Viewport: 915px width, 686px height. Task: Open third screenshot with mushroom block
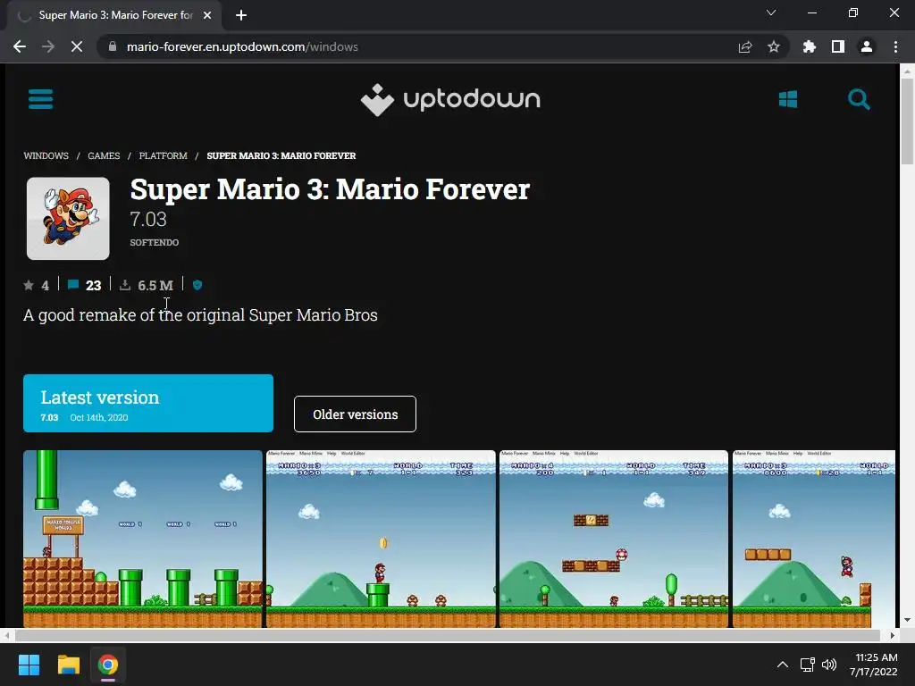click(613, 539)
